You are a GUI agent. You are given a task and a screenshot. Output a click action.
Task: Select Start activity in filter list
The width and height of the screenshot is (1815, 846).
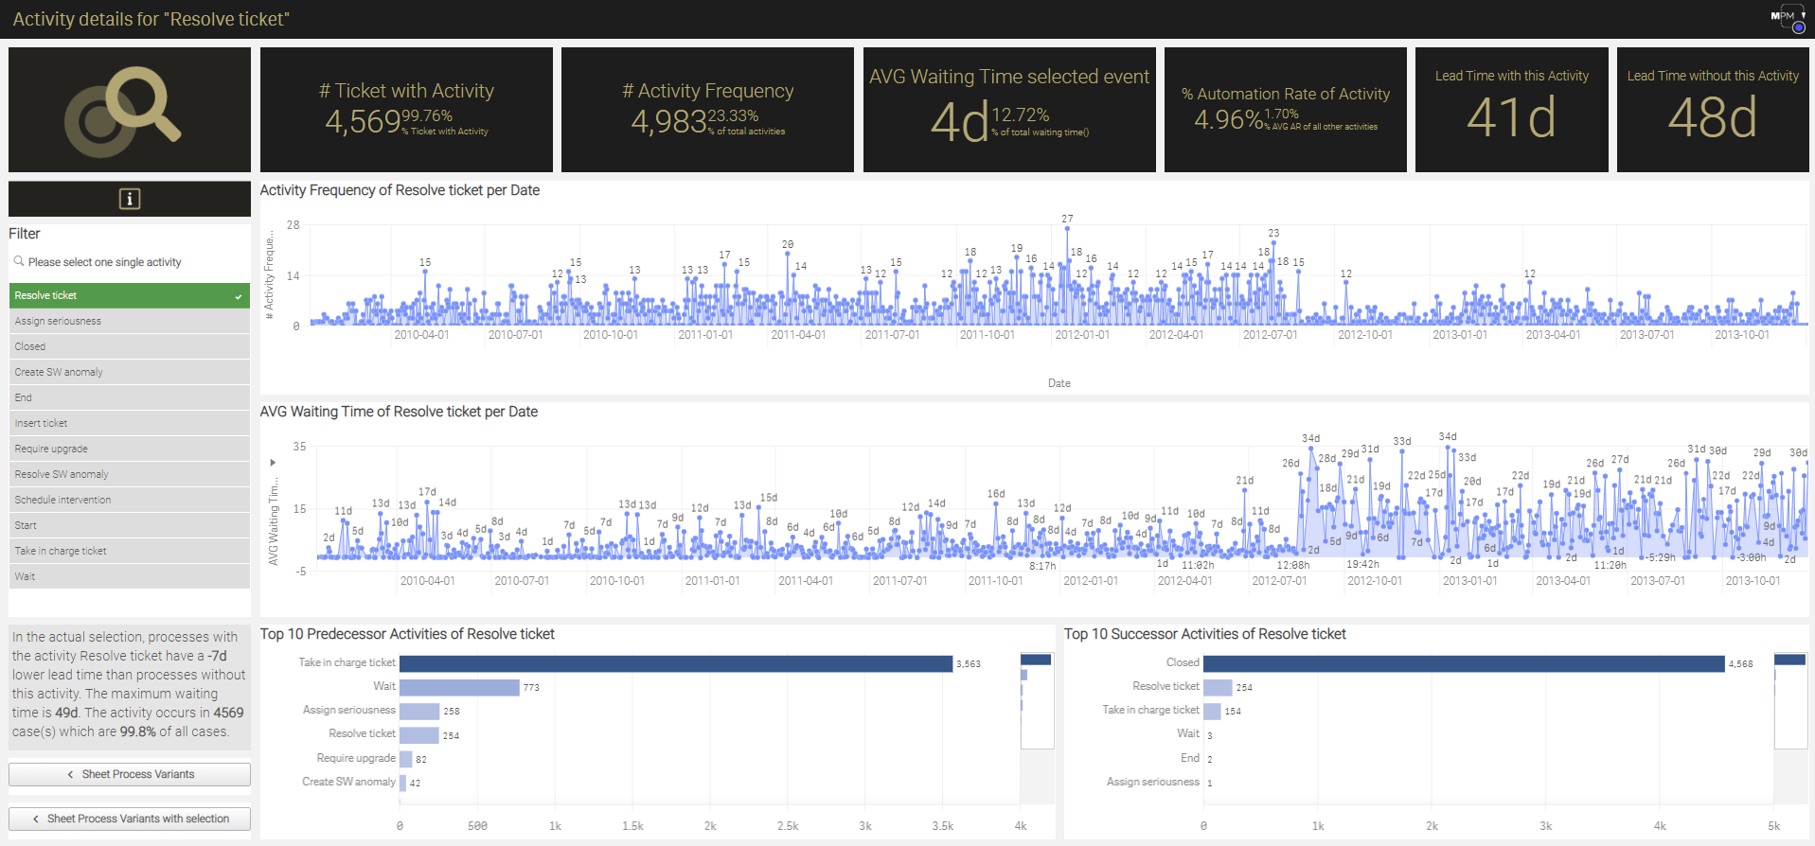click(130, 525)
